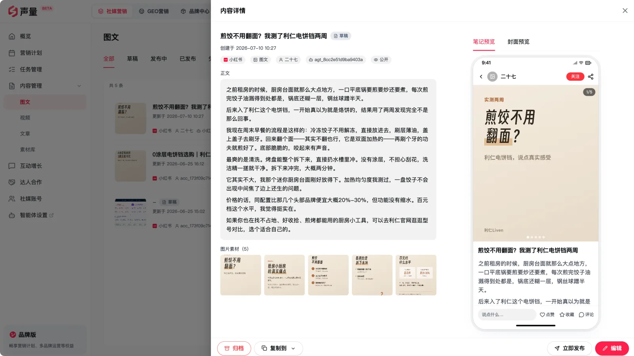Open the thumbnail 厨房小厨房的真实痛点
The height and width of the screenshot is (356, 634).
285,275
